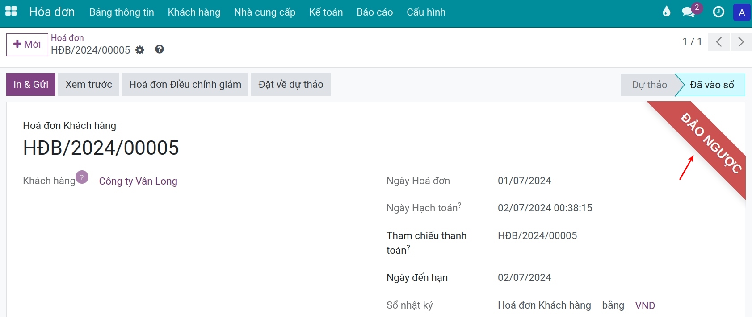Select Đã vào sổ status stage
The height and width of the screenshot is (317, 752).
711,85
